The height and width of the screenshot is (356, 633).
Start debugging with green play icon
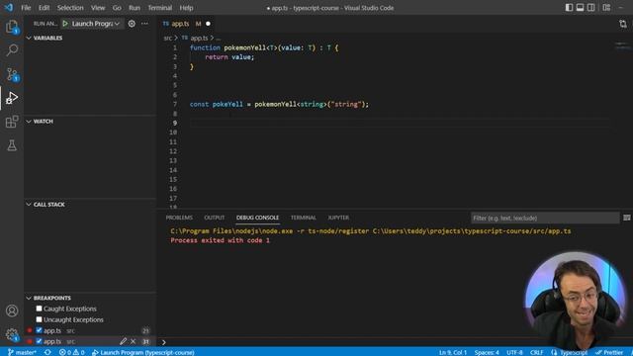click(65, 24)
